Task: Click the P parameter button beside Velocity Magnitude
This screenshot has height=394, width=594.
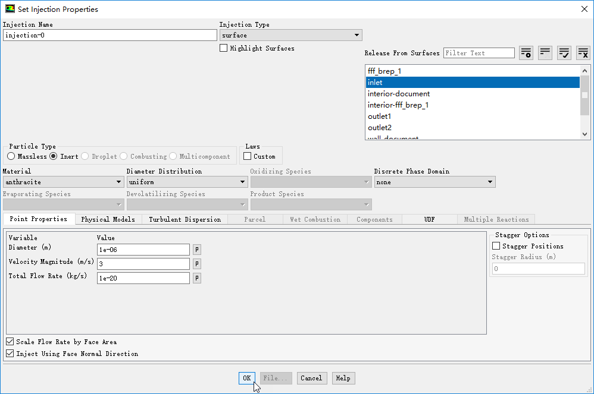Action: (197, 264)
